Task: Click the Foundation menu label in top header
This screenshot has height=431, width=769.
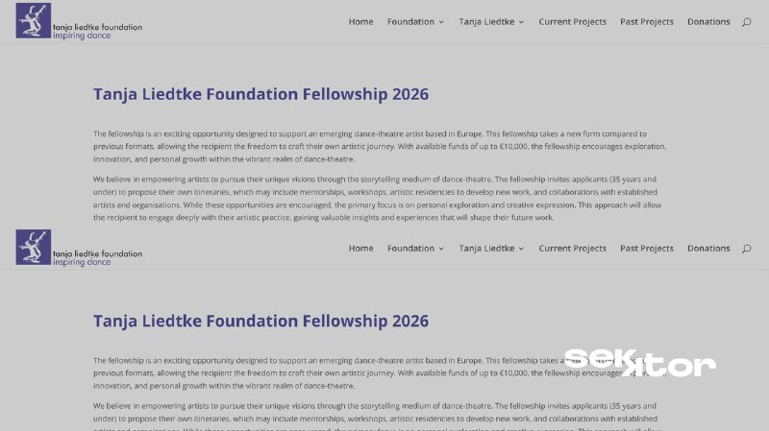Action: click(x=410, y=21)
